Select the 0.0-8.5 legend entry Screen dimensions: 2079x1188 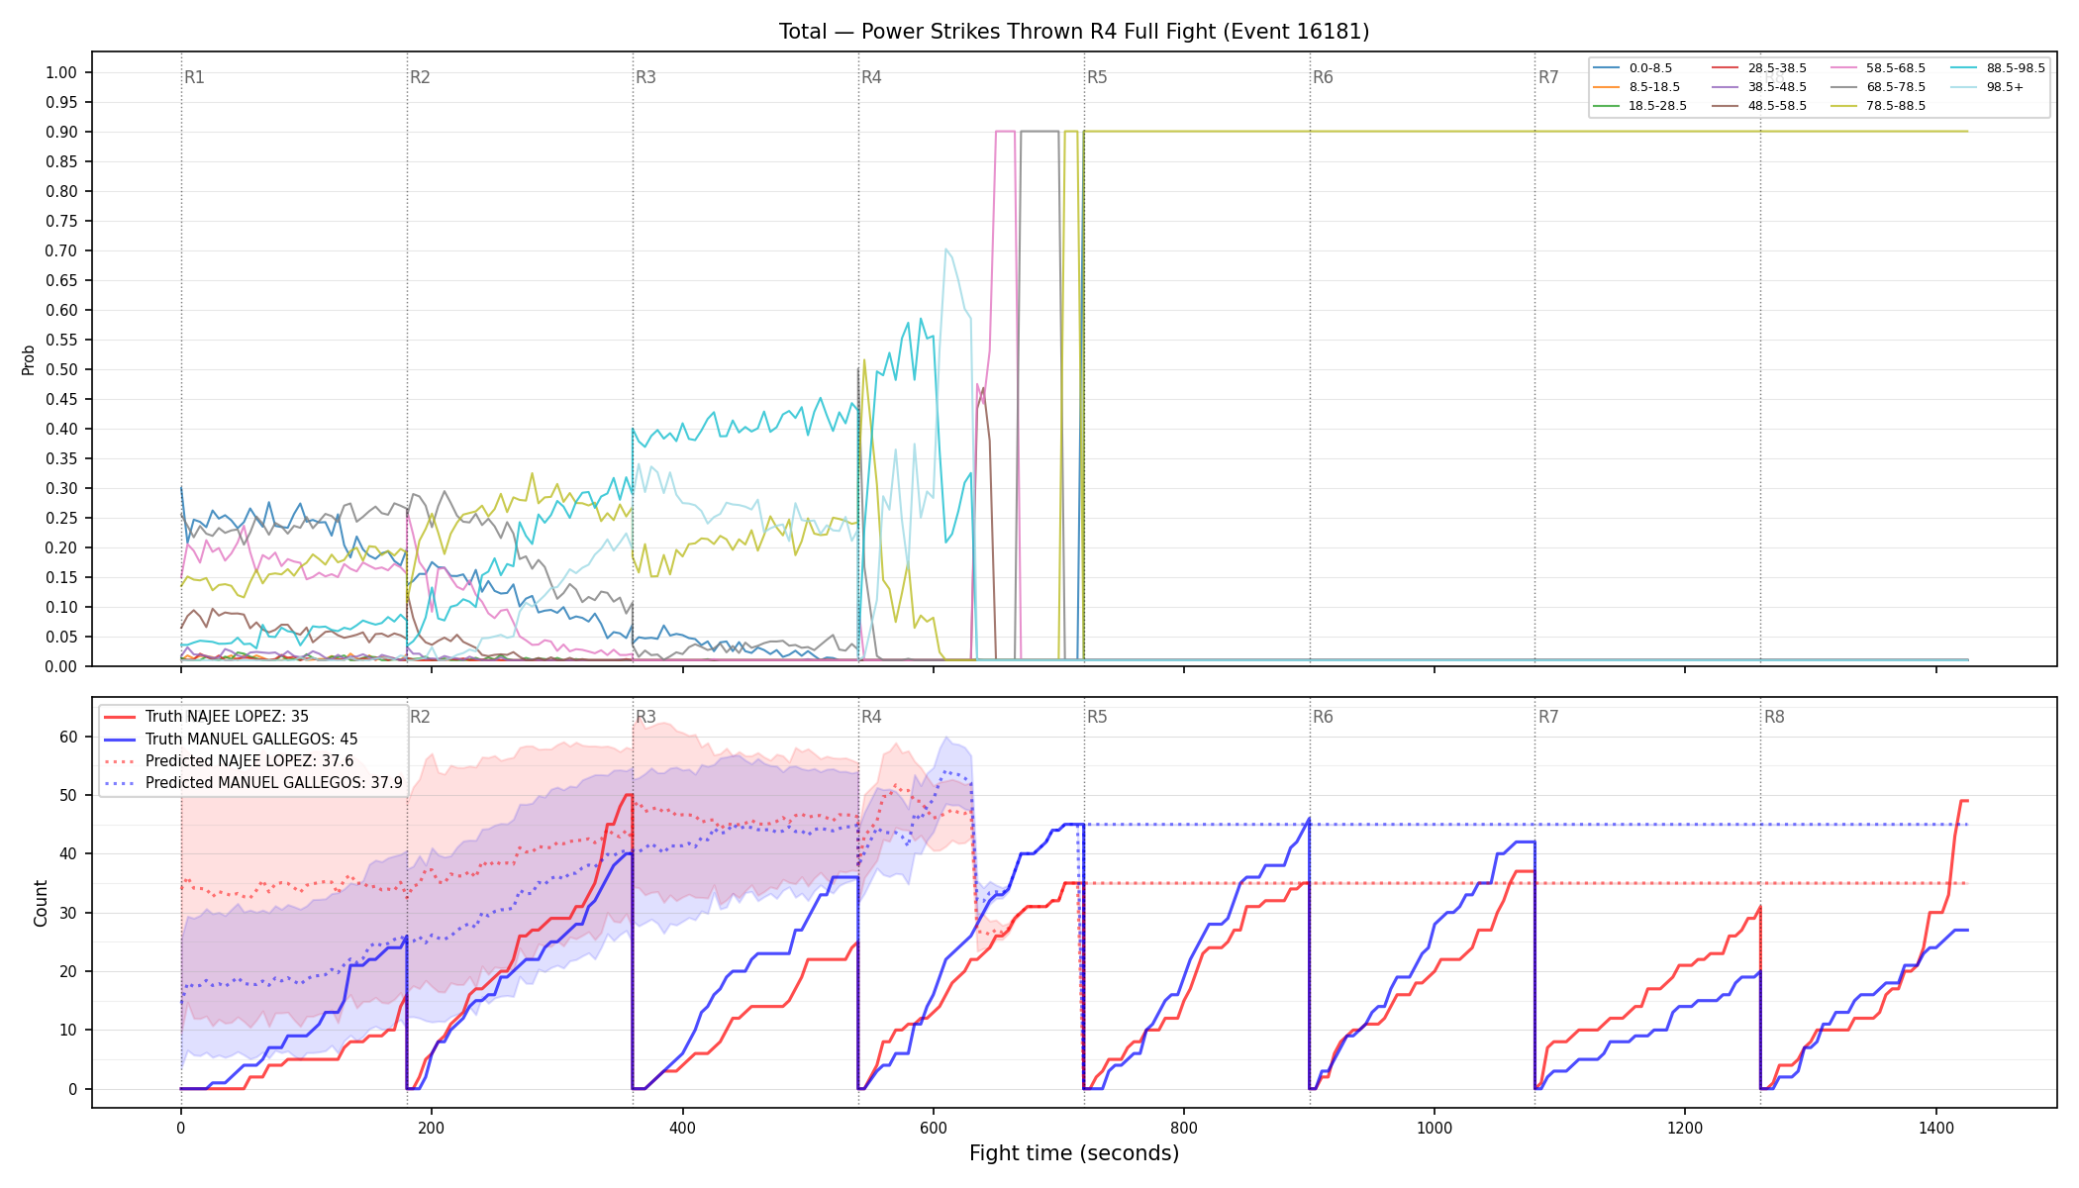1633,68
